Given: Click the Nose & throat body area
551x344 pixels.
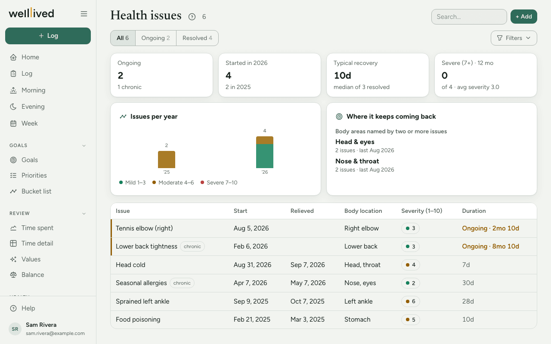Looking at the screenshot, I should (357, 161).
